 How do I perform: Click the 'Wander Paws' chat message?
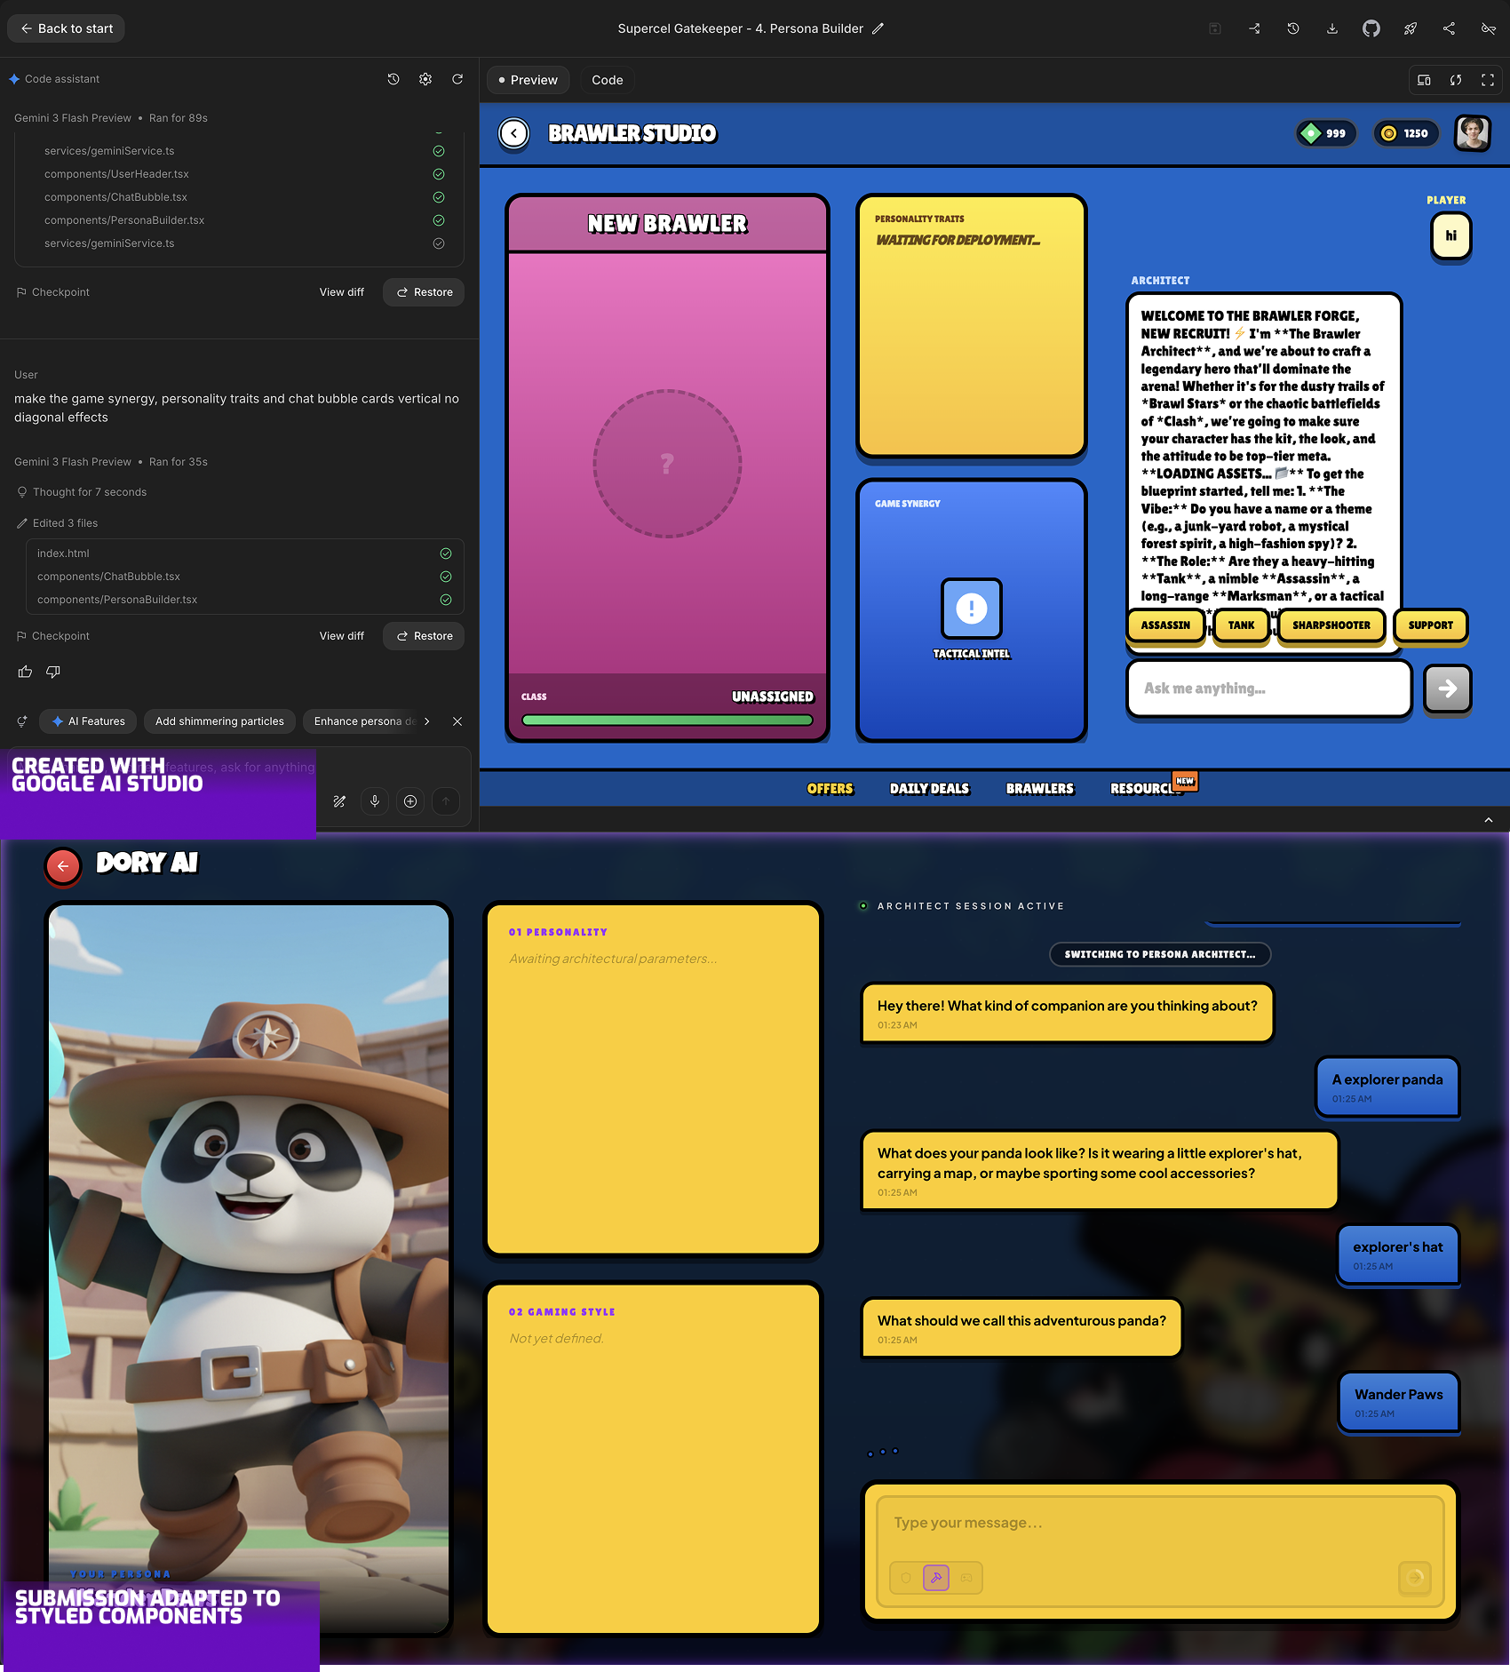click(1399, 1402)
